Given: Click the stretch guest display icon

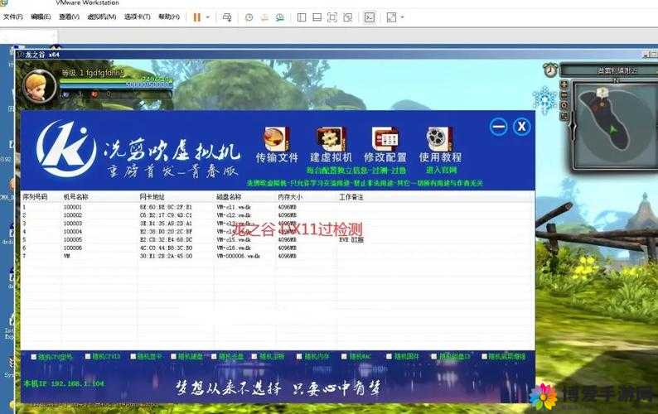Looking at the screenshot, I should (x=391, y=17).
